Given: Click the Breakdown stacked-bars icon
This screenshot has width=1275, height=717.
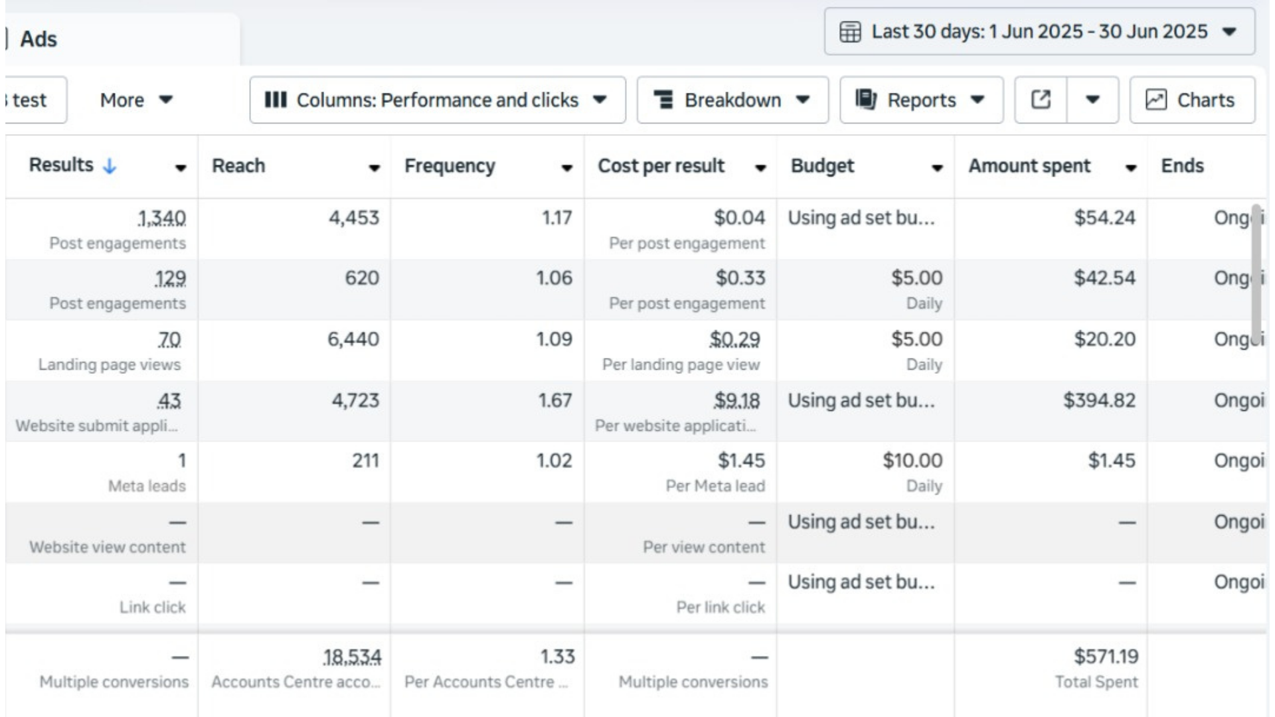Looking at the screenshot, I should tap(663, 100).
